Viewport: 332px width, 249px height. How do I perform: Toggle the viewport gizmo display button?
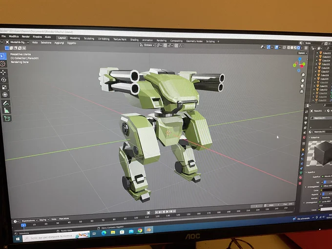click(269, 47)
